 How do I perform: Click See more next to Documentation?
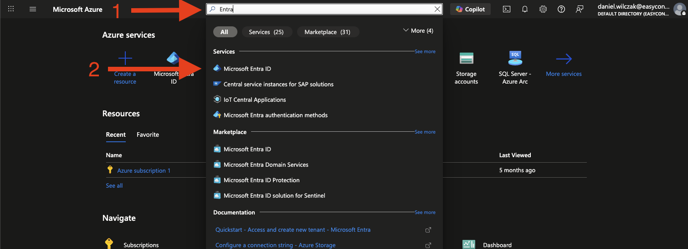pyautogui.click(x=425, y=212)
